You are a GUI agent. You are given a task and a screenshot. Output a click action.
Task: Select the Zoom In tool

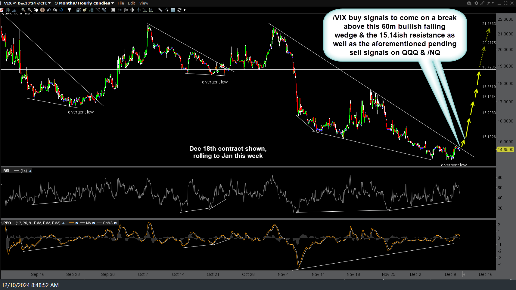(x=23, y=10)
